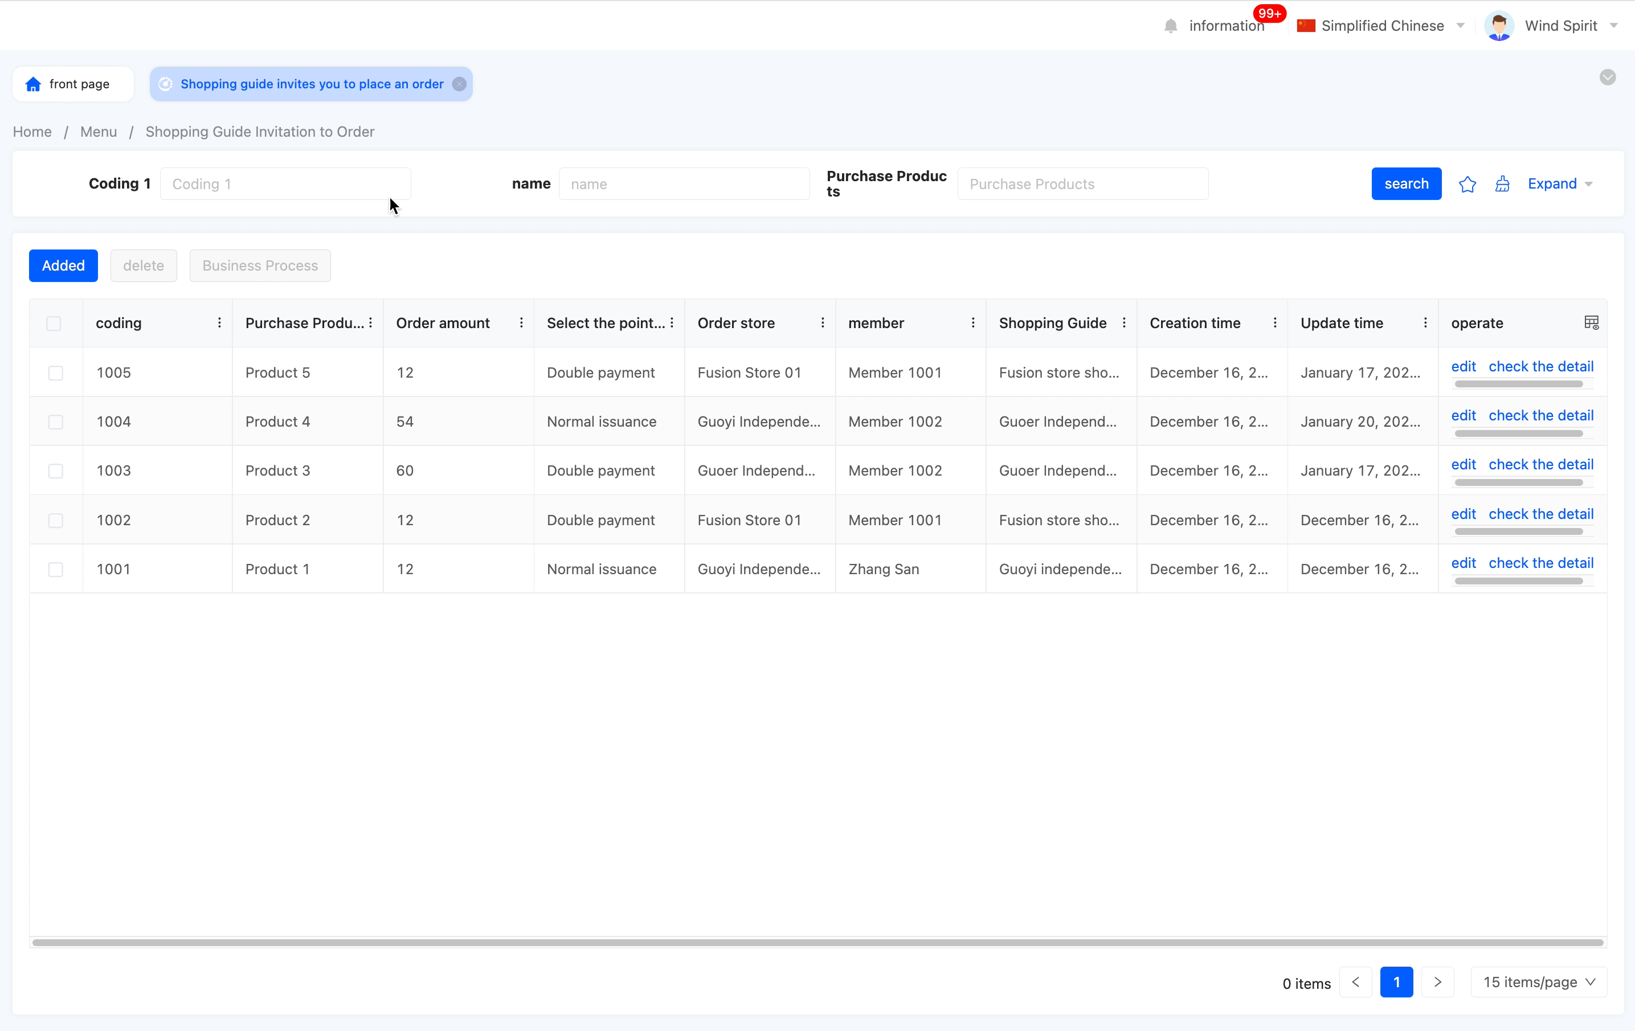Click the notification bell icon
Image resolution: width=1635 pixels, height=1031 pixels.
tap(1170, 26)
